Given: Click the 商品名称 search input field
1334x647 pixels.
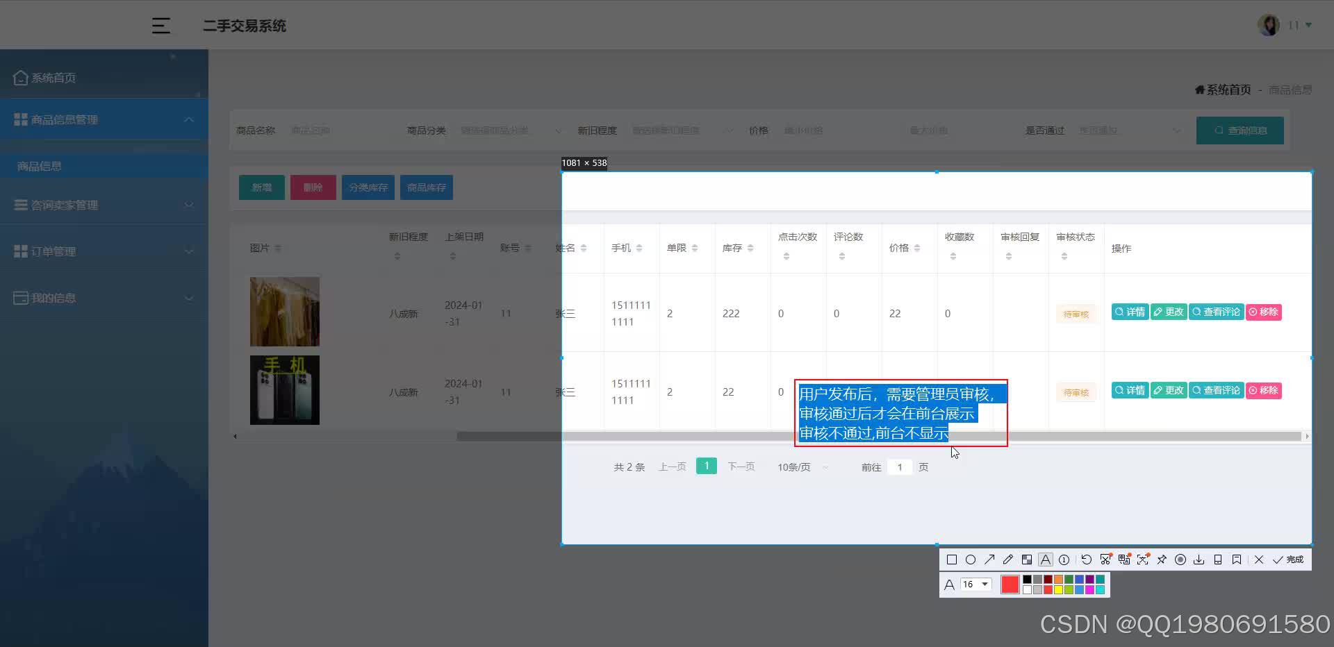Looking at the screenshot, I should pos(340,131).
